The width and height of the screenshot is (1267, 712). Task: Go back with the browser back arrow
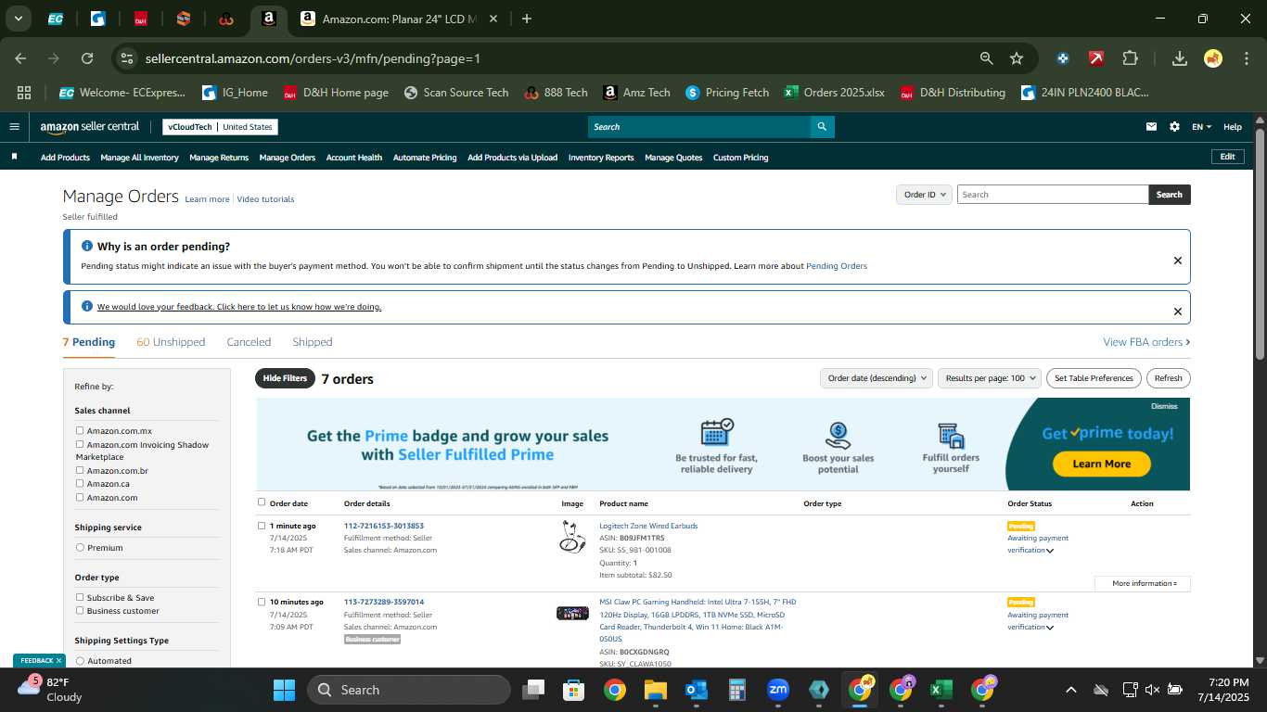pyautogui.click(x=21, y=58)
